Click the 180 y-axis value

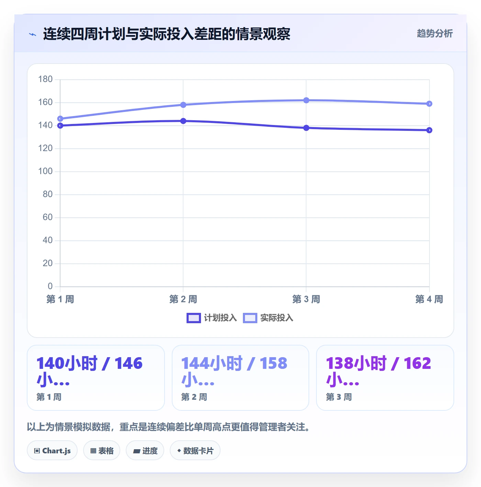click(x=45, y=79)
